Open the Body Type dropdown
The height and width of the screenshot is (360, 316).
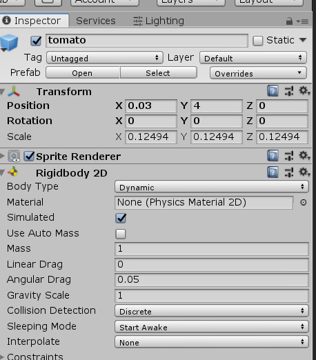click(x=212, y=187)
